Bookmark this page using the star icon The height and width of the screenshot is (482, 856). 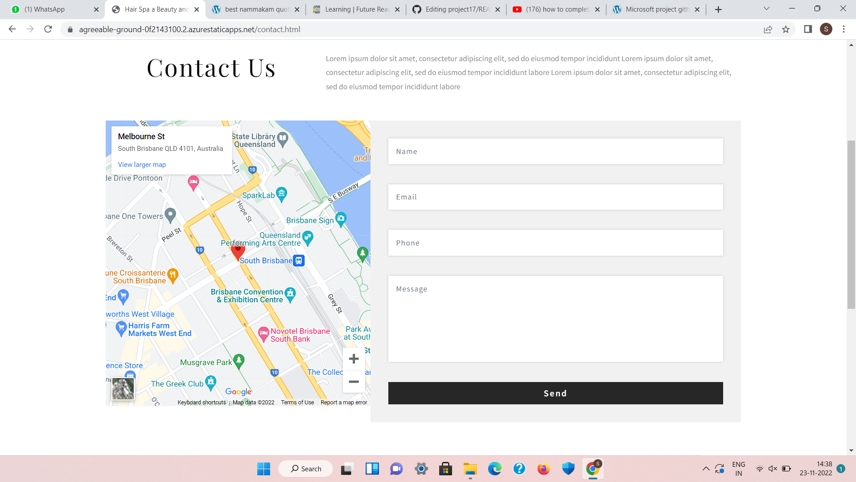786,29
